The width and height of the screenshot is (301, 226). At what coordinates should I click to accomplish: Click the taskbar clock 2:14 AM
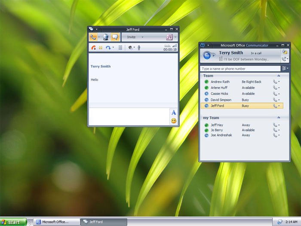click(x=292, y=222)
